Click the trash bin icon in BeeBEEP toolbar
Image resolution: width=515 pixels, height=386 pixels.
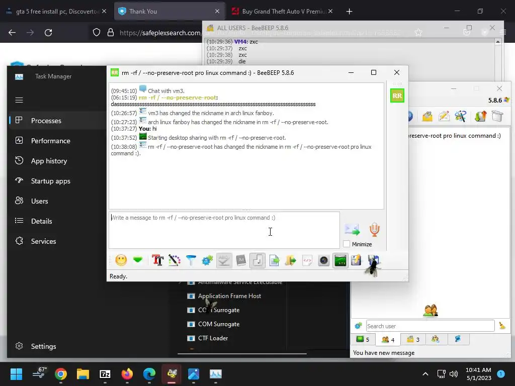click(497, 116)
